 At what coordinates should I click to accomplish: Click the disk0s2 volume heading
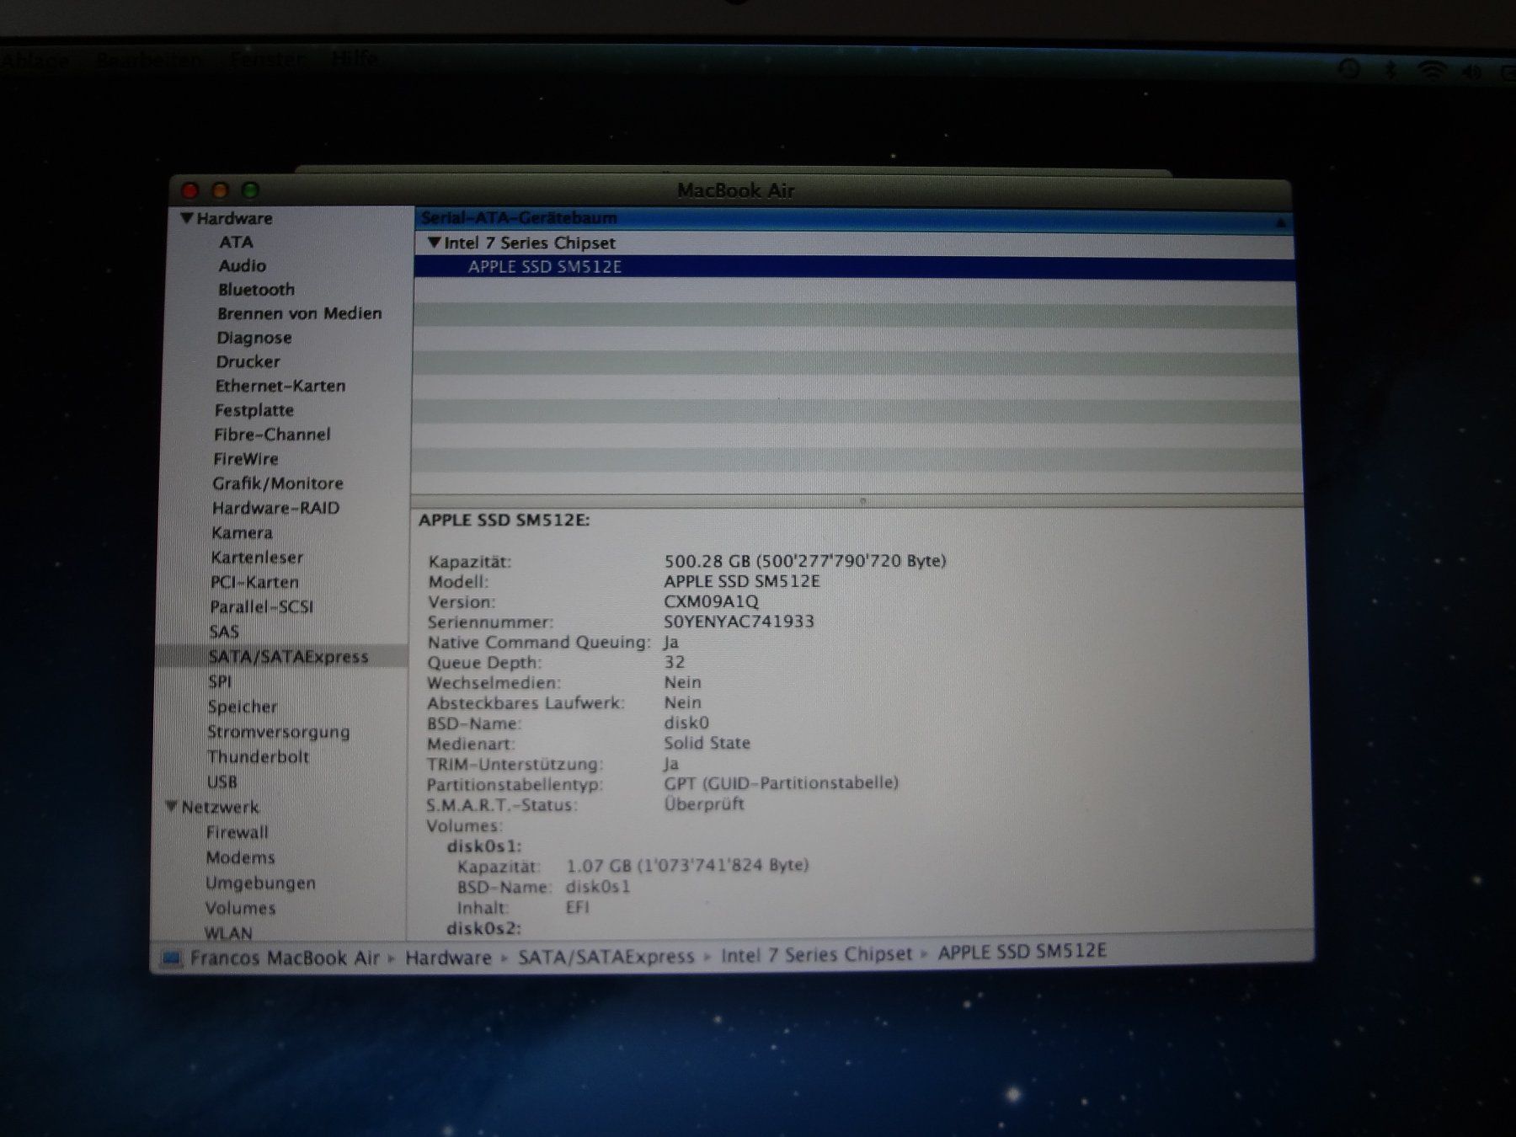tap(483, 927)
